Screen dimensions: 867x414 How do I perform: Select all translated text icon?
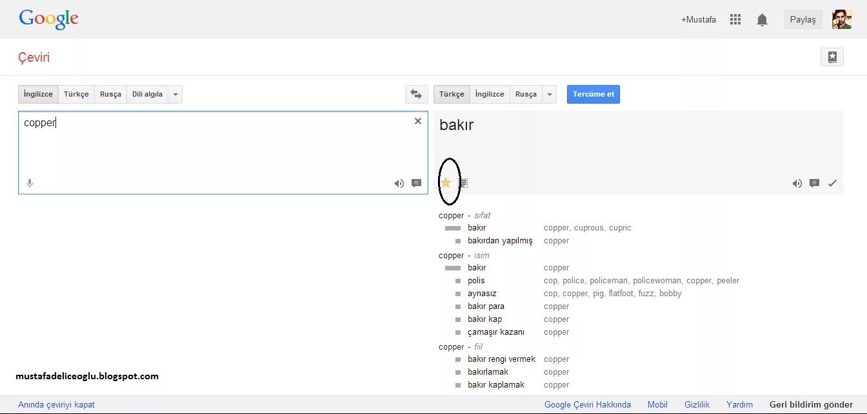tap(463, 183)
